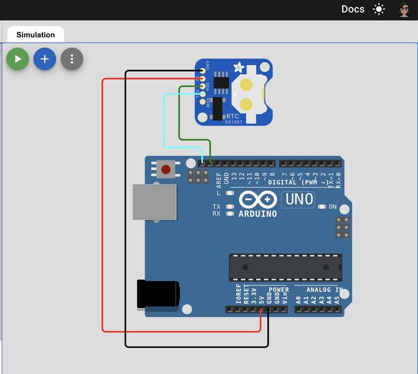Click the Arduino ON power LED

tap(322, 207)
